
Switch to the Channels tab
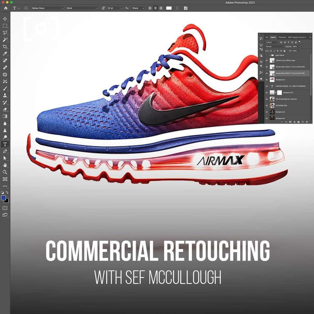(x=282, y=37)
